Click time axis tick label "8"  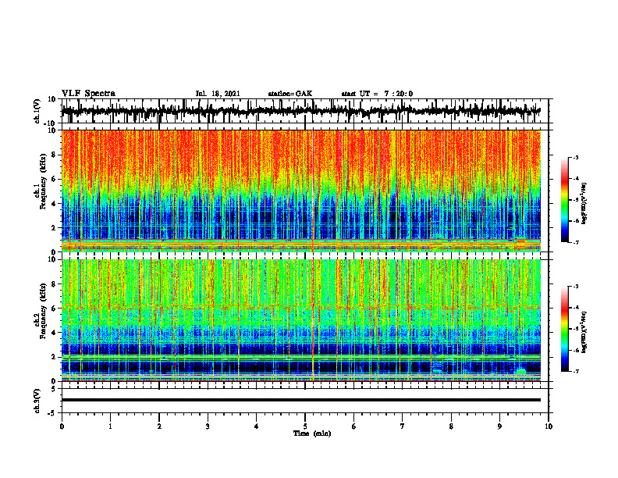(451, 426)
